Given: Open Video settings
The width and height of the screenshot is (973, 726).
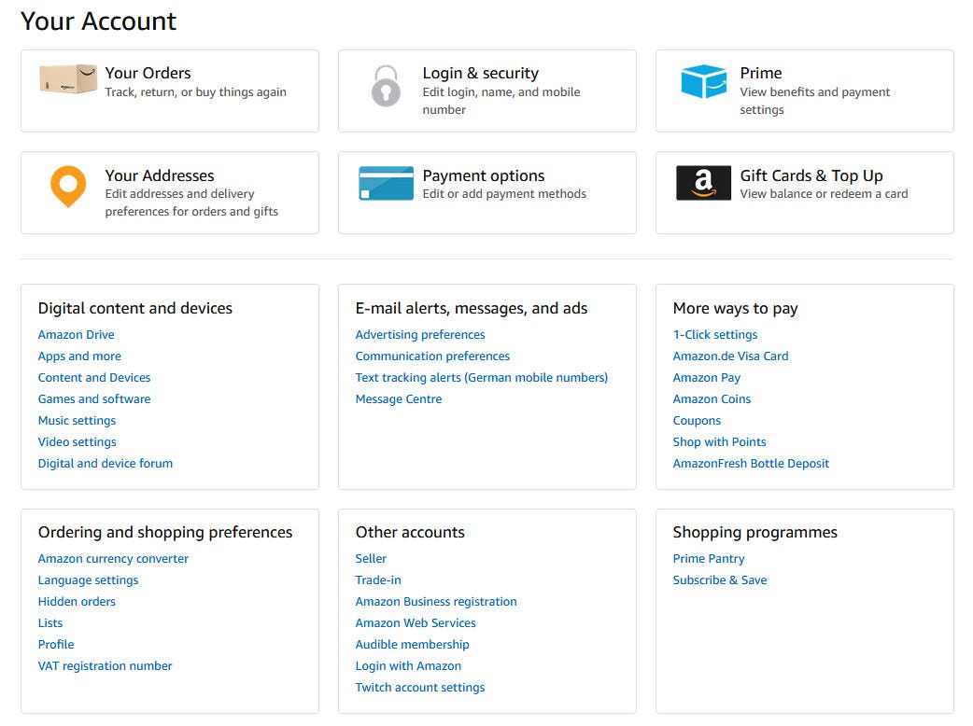Looking at the screenshot, I should pos(77,442).
